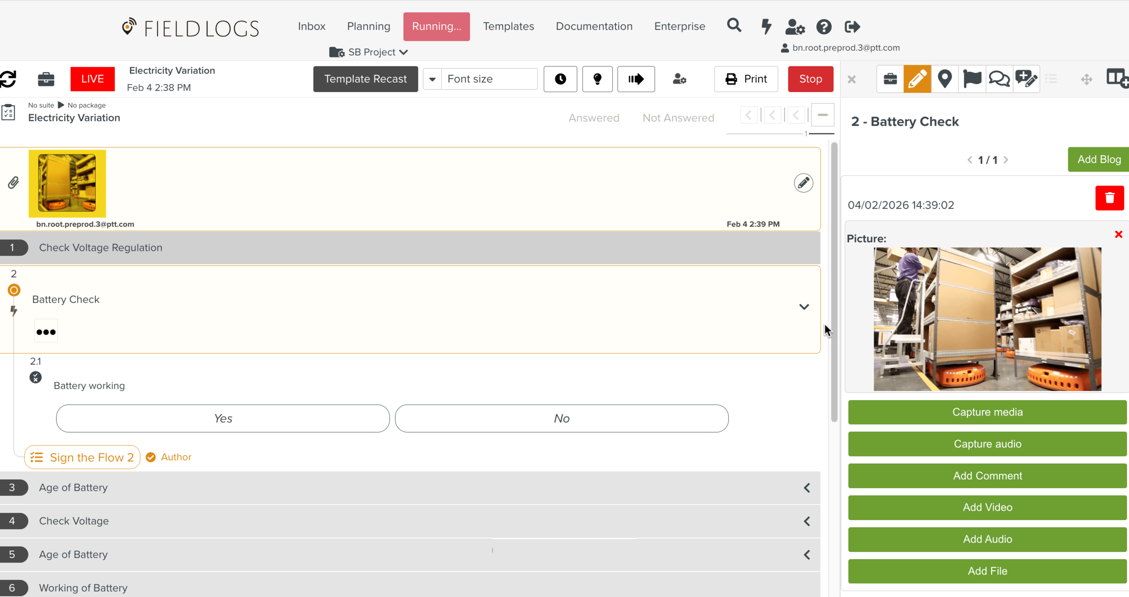Click the Template Recast button

[365, 79]
